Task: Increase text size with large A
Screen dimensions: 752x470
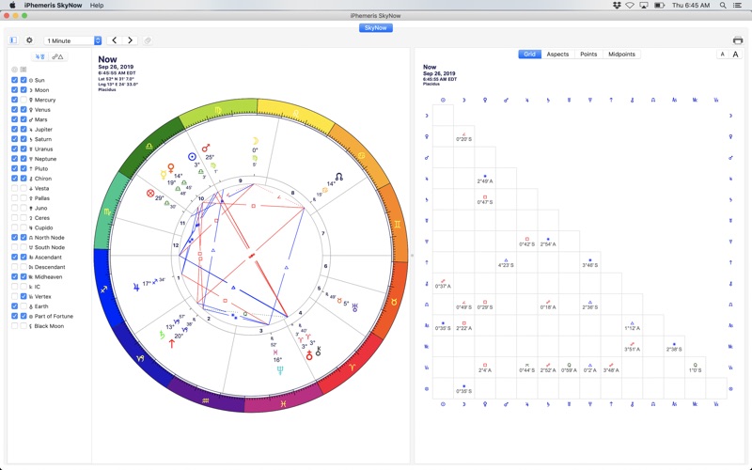Action: (x=735, y=55)
